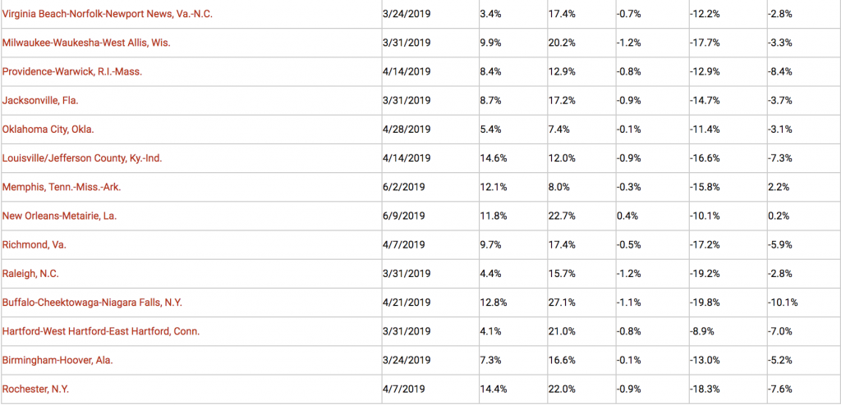841x405 pixels.
Task: Open the Virginia Beach-Norfolk-Newport News link
Action: (x=107, y=14)
